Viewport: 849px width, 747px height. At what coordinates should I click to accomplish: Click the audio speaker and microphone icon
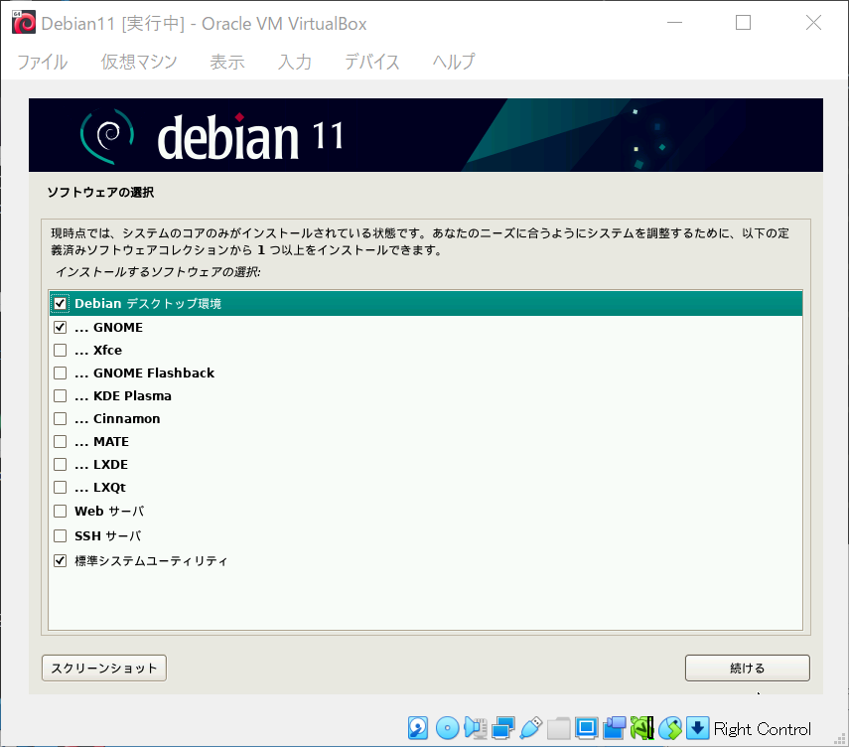(475, 728)
